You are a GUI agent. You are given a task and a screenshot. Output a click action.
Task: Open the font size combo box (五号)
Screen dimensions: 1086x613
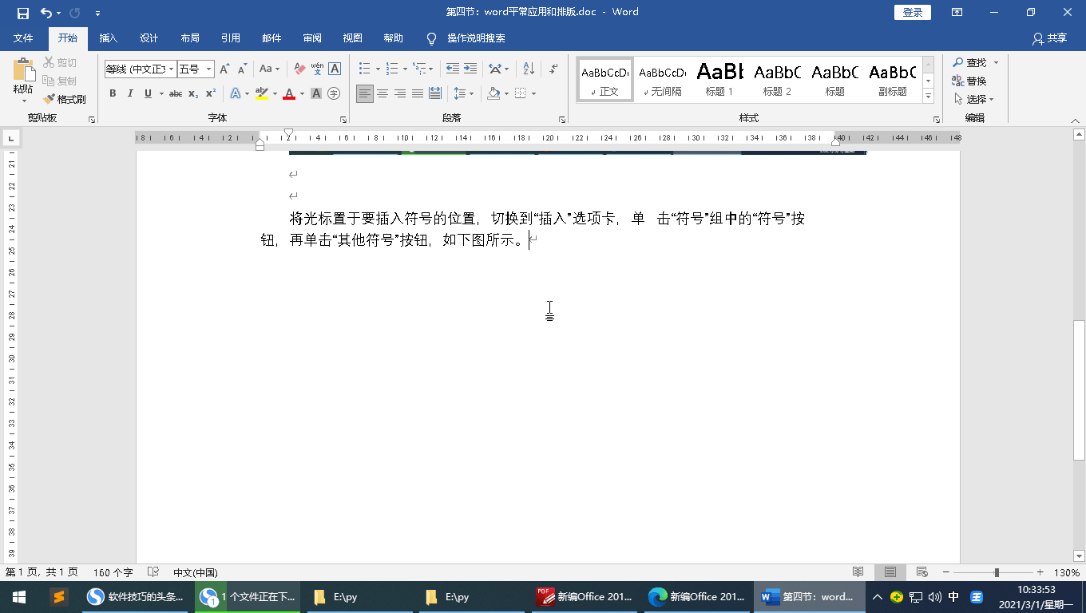(196, 69)
